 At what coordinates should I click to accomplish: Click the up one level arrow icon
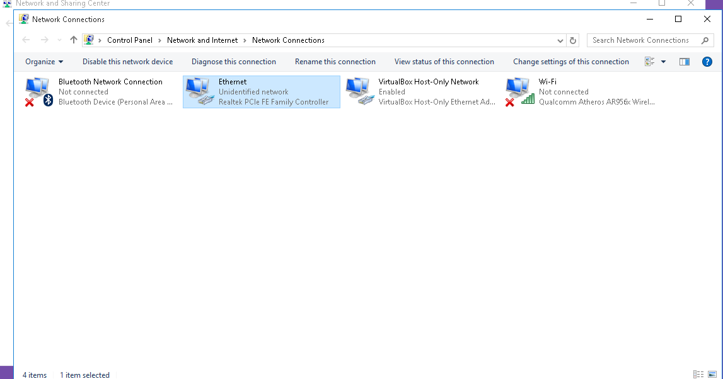(73, 40)
